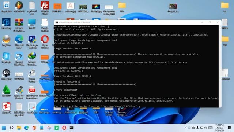Open the blue stacked taskbar app
234x132 pixels.
point(42,128)
